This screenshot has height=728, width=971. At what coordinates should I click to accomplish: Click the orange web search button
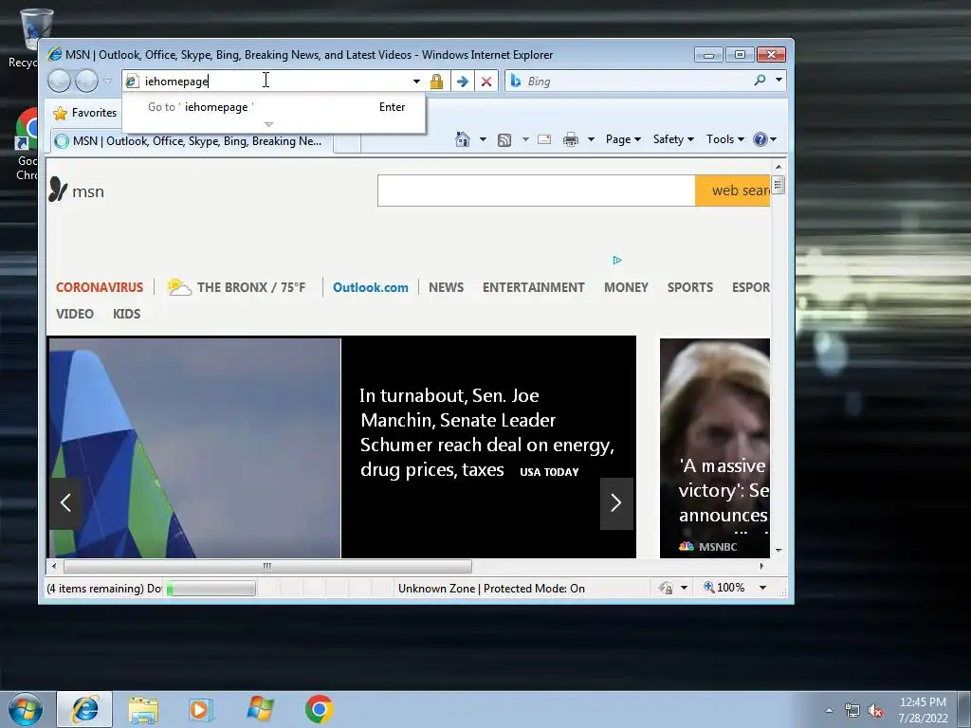coord(733,191)
